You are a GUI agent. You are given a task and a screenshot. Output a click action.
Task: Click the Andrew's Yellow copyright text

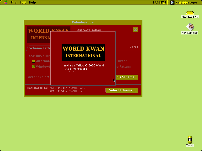84,67
